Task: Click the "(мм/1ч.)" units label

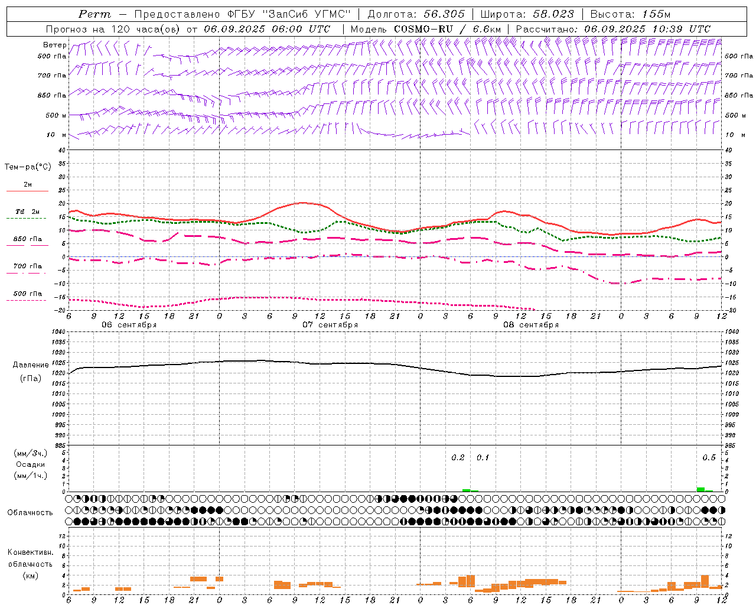Action: tap(31, 476)
